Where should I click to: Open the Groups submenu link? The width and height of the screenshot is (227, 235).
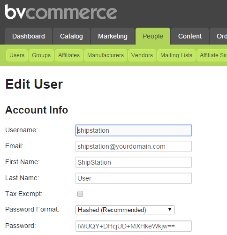[x=41, y=55]
